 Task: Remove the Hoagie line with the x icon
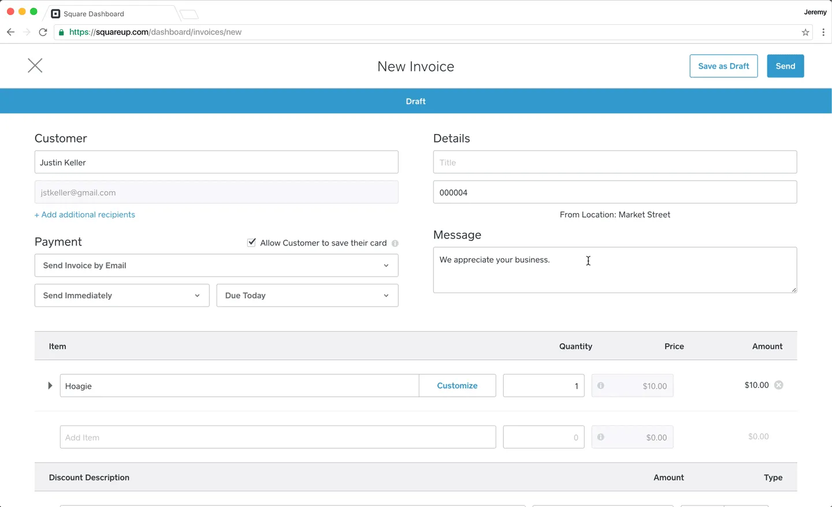[x=779, y=385]
